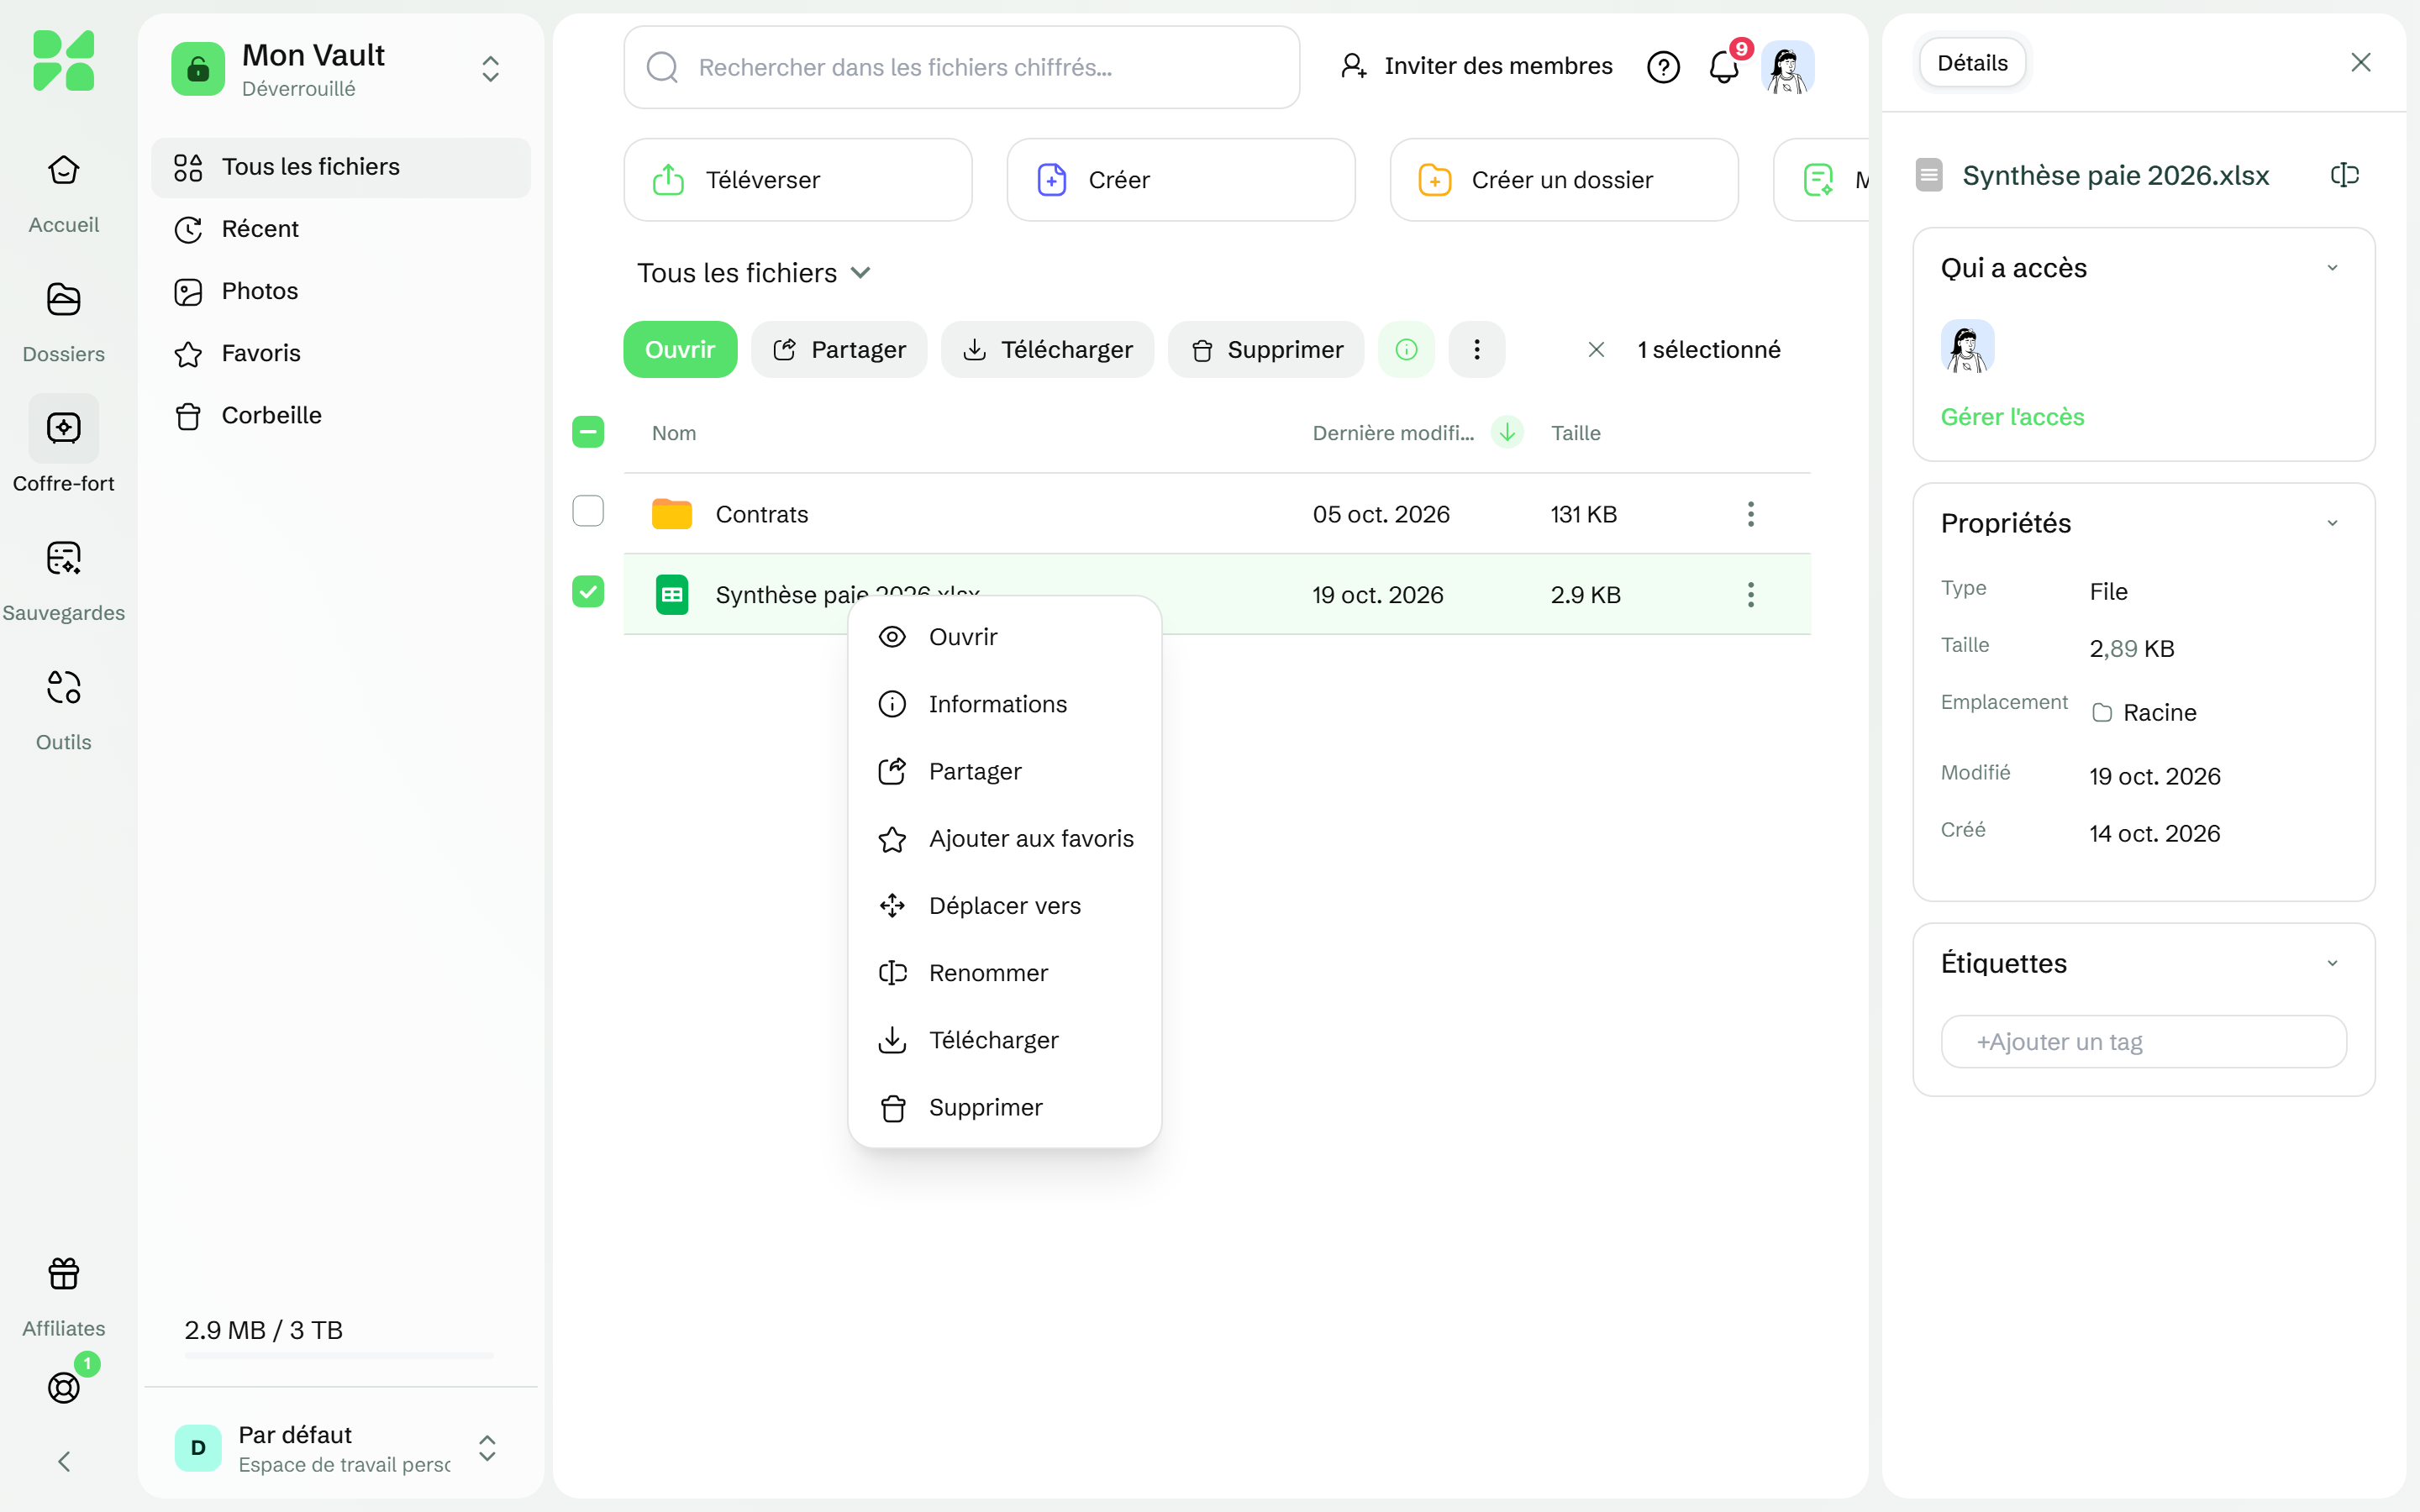The width and height of the screenshot is (2420, 1512).
Task: Clear selection with the X icon
Action: (x=1596, y=349)
